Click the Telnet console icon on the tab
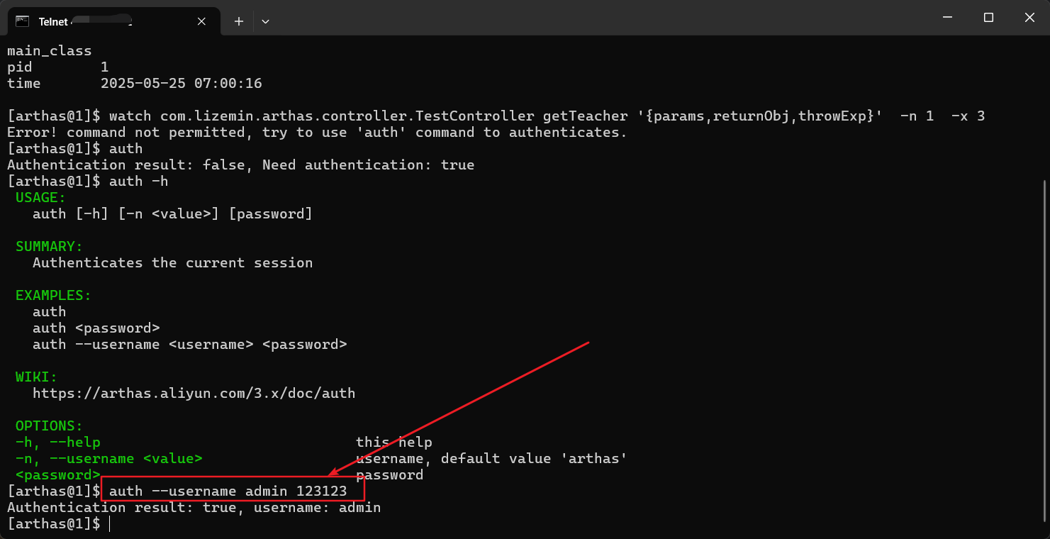The width and height of the screenshot is (1050, 539). (21, 21)
